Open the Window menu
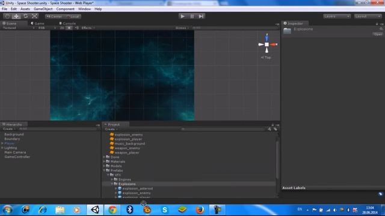 (84, 9)
